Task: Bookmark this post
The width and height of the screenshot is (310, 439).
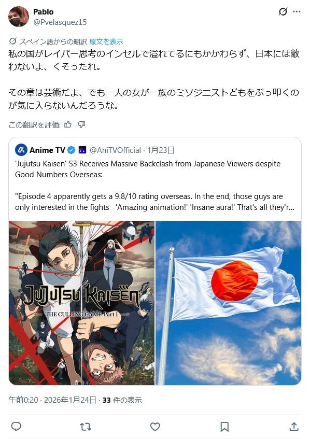Action: [x=224, y=427]
